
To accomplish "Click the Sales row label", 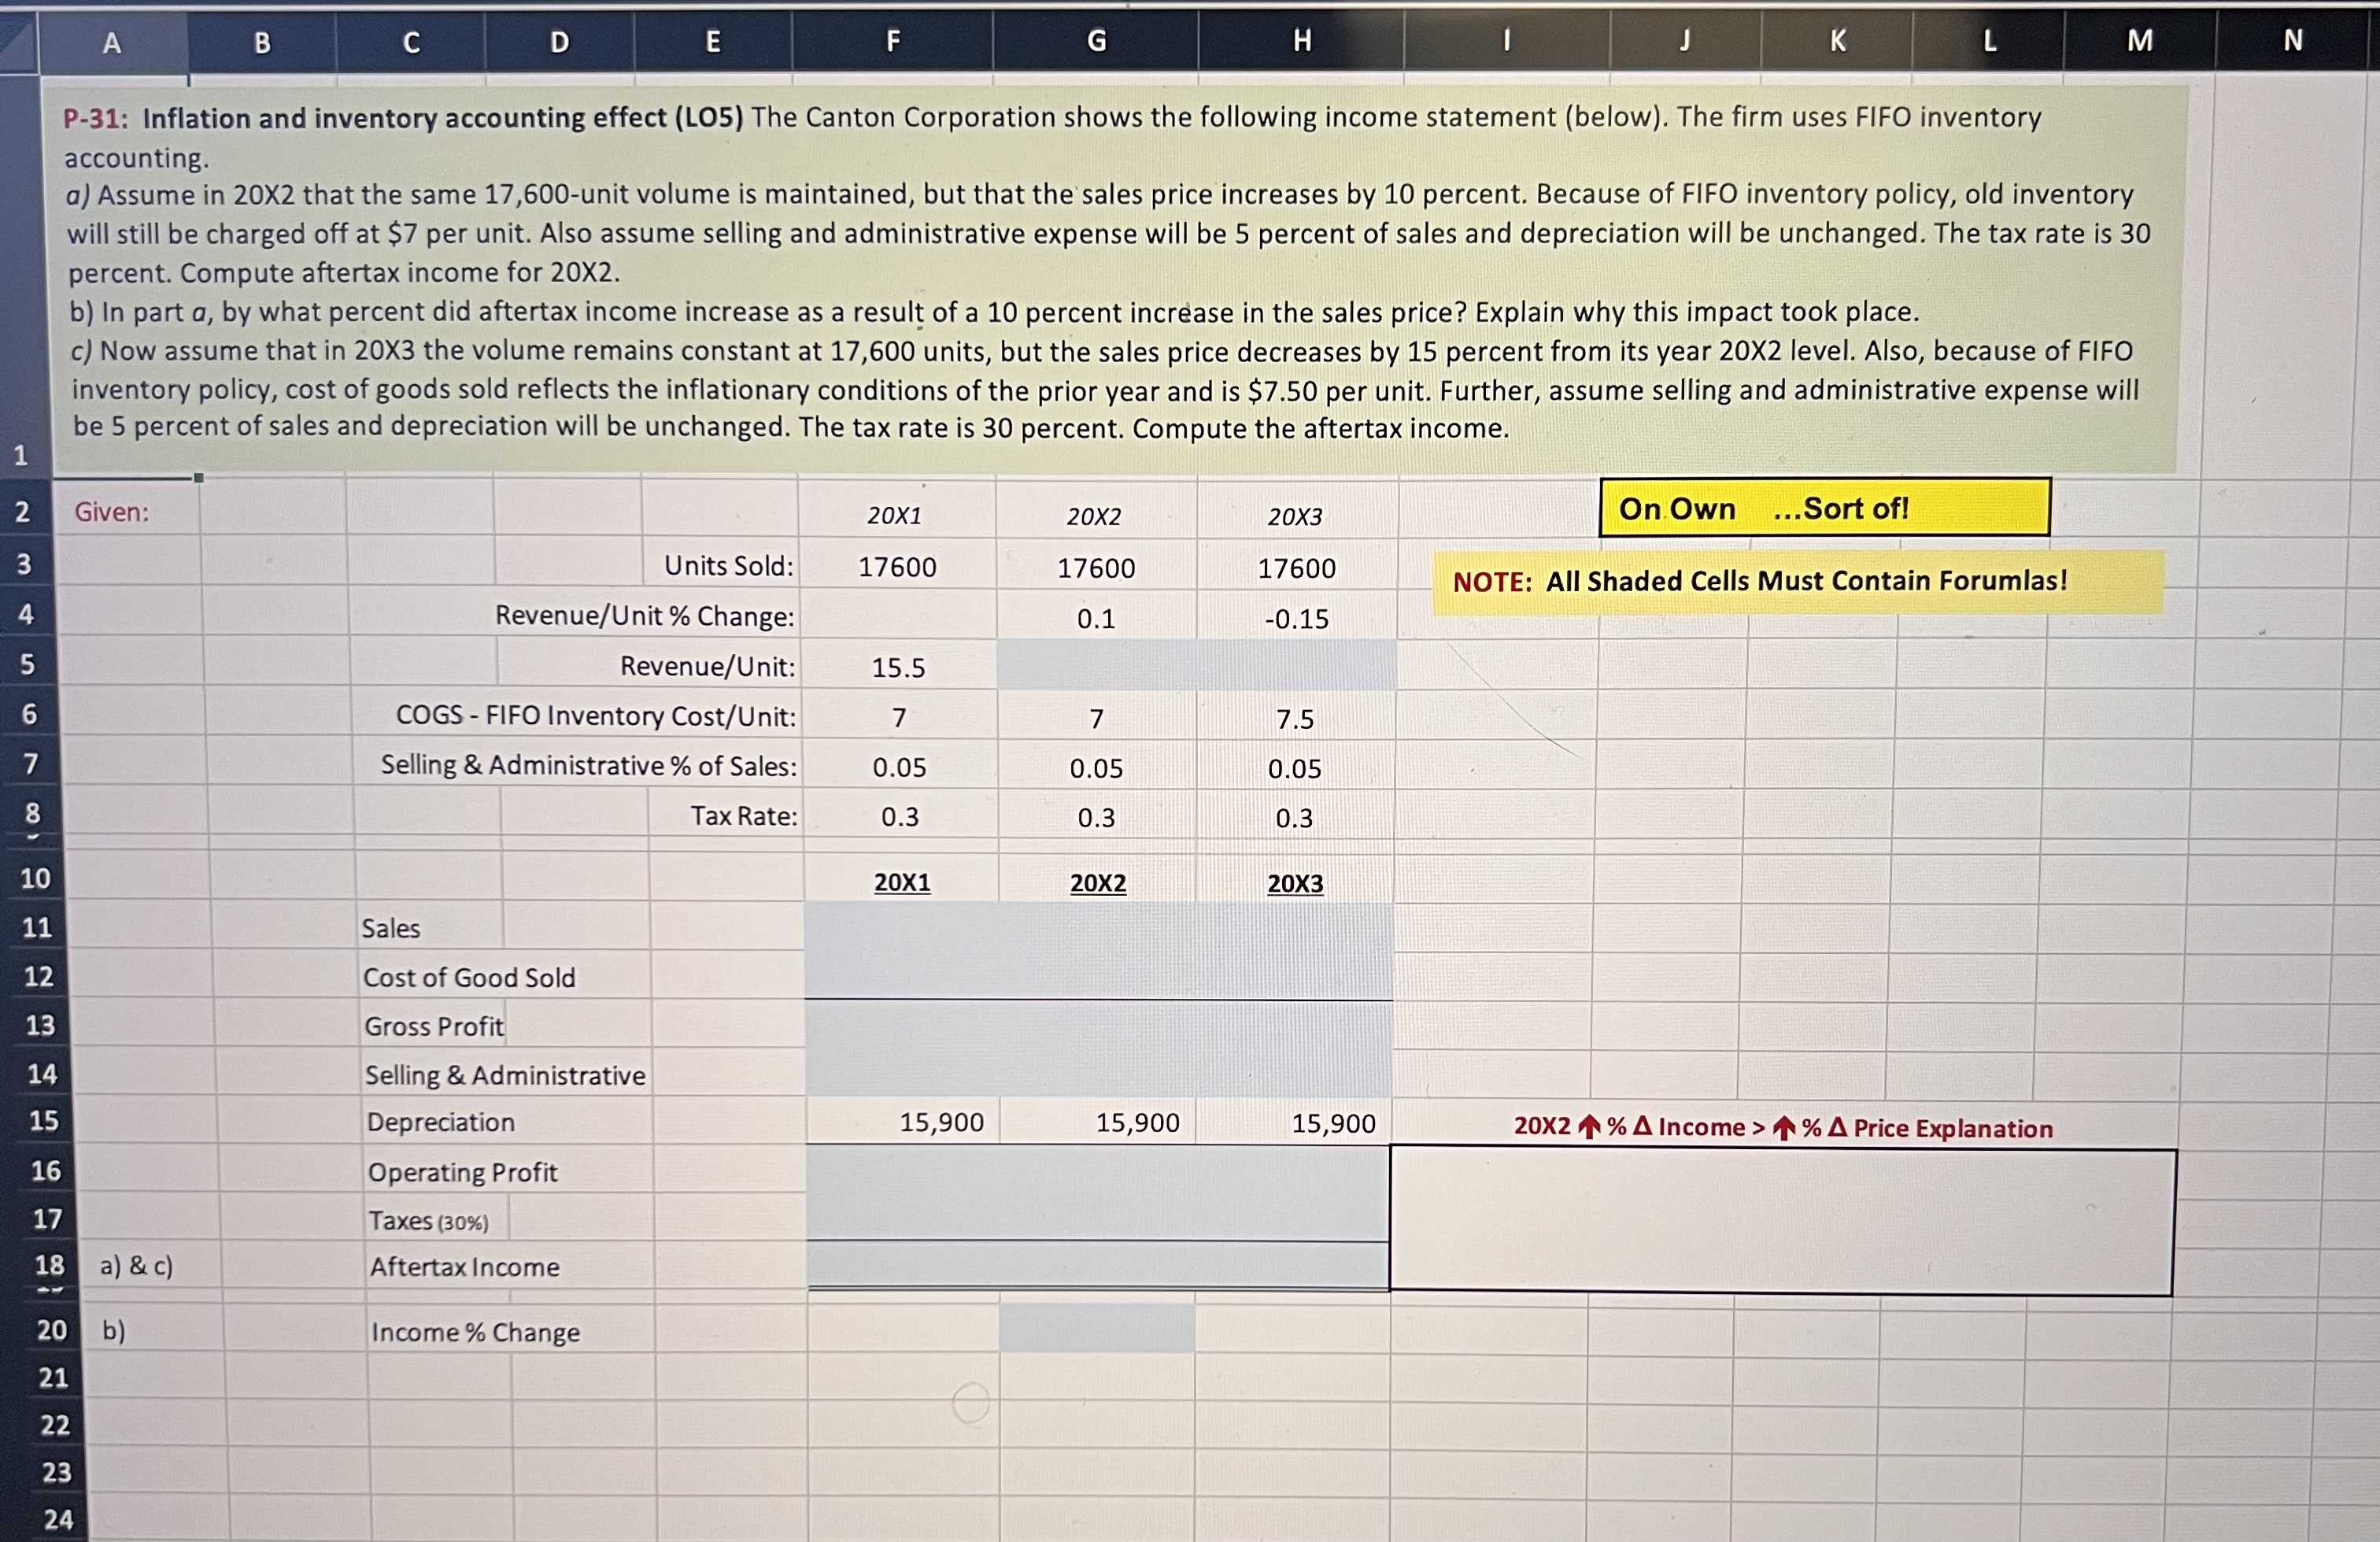I will pos(391,928).
